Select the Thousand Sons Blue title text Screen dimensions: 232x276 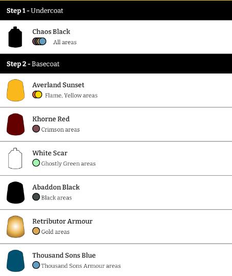(x=64, y=255)
